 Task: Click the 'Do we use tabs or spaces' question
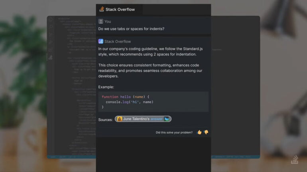click(131, 29)
